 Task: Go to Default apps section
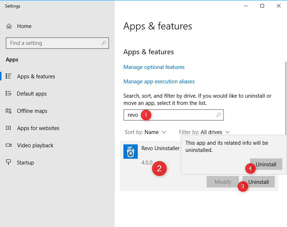tap(32, 94)
